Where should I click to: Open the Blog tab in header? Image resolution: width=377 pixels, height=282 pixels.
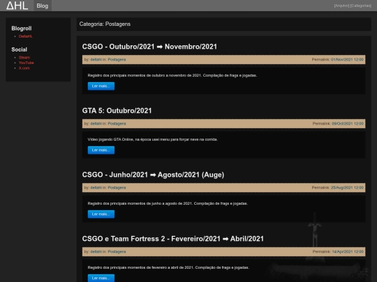43,6
